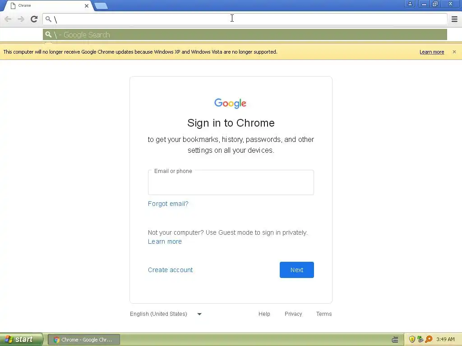Image resolution: width=462 pixels, height=346 pixels.
Task: Reload the current page
Action: [34, 19]
